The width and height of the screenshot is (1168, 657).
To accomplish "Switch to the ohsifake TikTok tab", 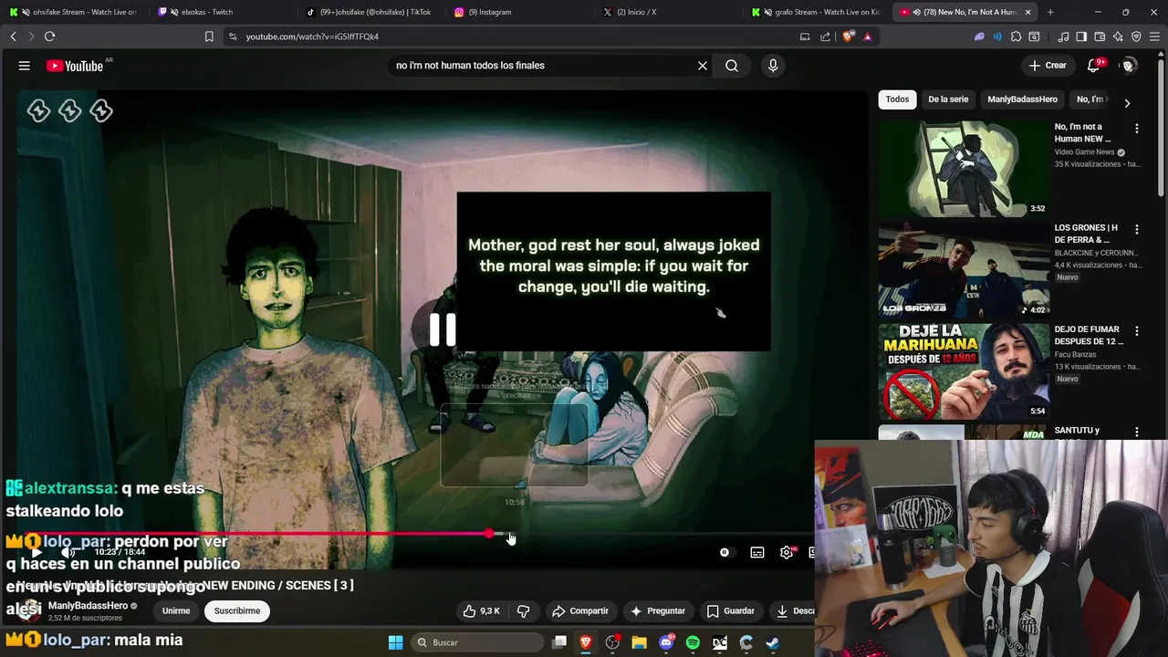I will (370, 12).
